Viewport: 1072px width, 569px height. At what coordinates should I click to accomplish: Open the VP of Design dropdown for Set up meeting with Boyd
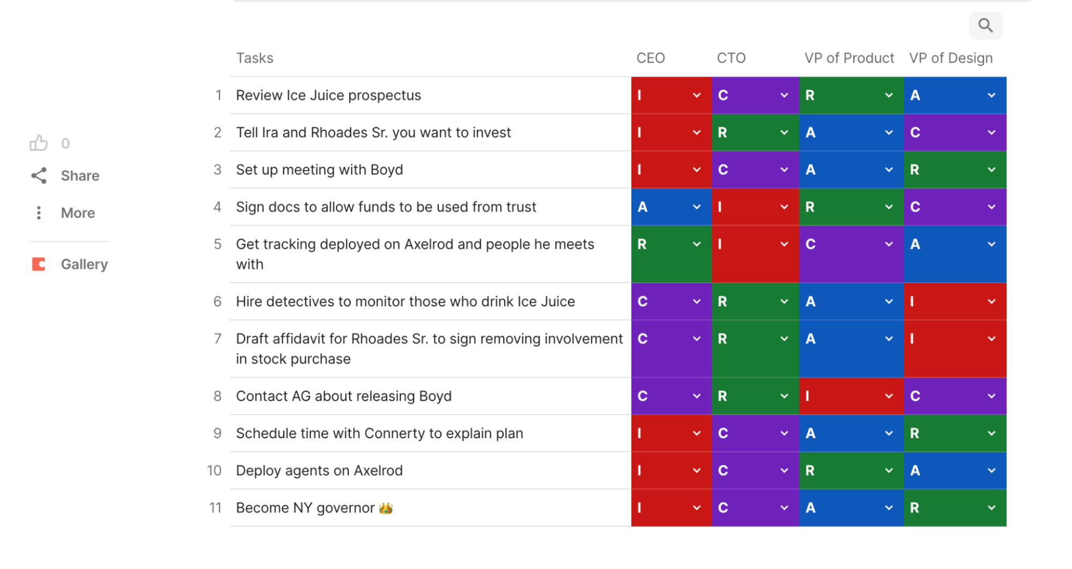[990, 169]
